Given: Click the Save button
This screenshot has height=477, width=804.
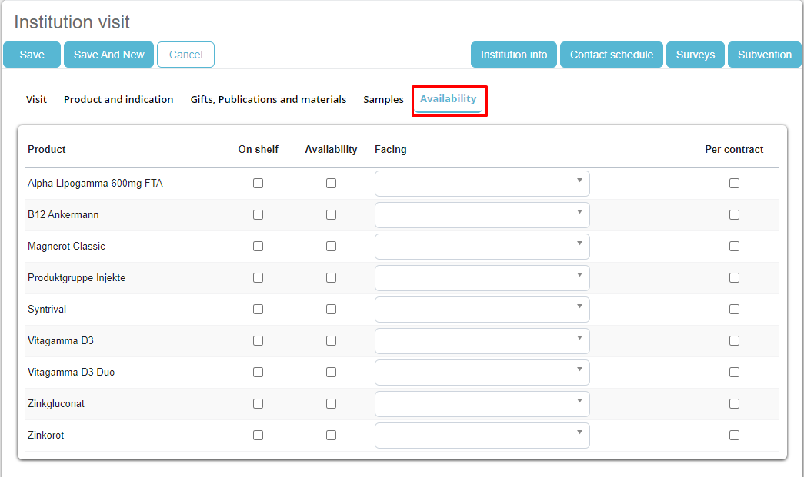Looking at the screenshot, I should point(32,55).
